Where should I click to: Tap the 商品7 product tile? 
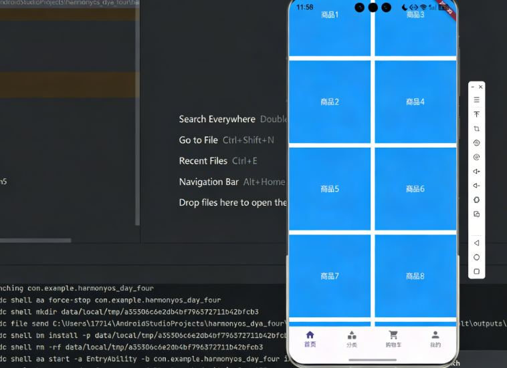point(330,276)
